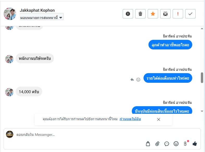The height and width of the screenshot is (152, 205).
Task: Delete conversation using trash icon
Action: 140,14
